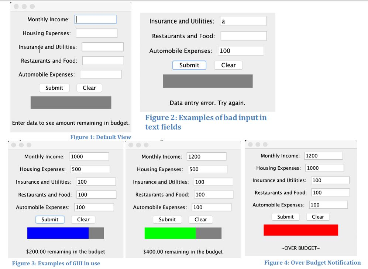This screenshot has width=368, height=269.
Task: Click the empty Automobile Expenses field in the default window
Action: (x=101, y=74)
